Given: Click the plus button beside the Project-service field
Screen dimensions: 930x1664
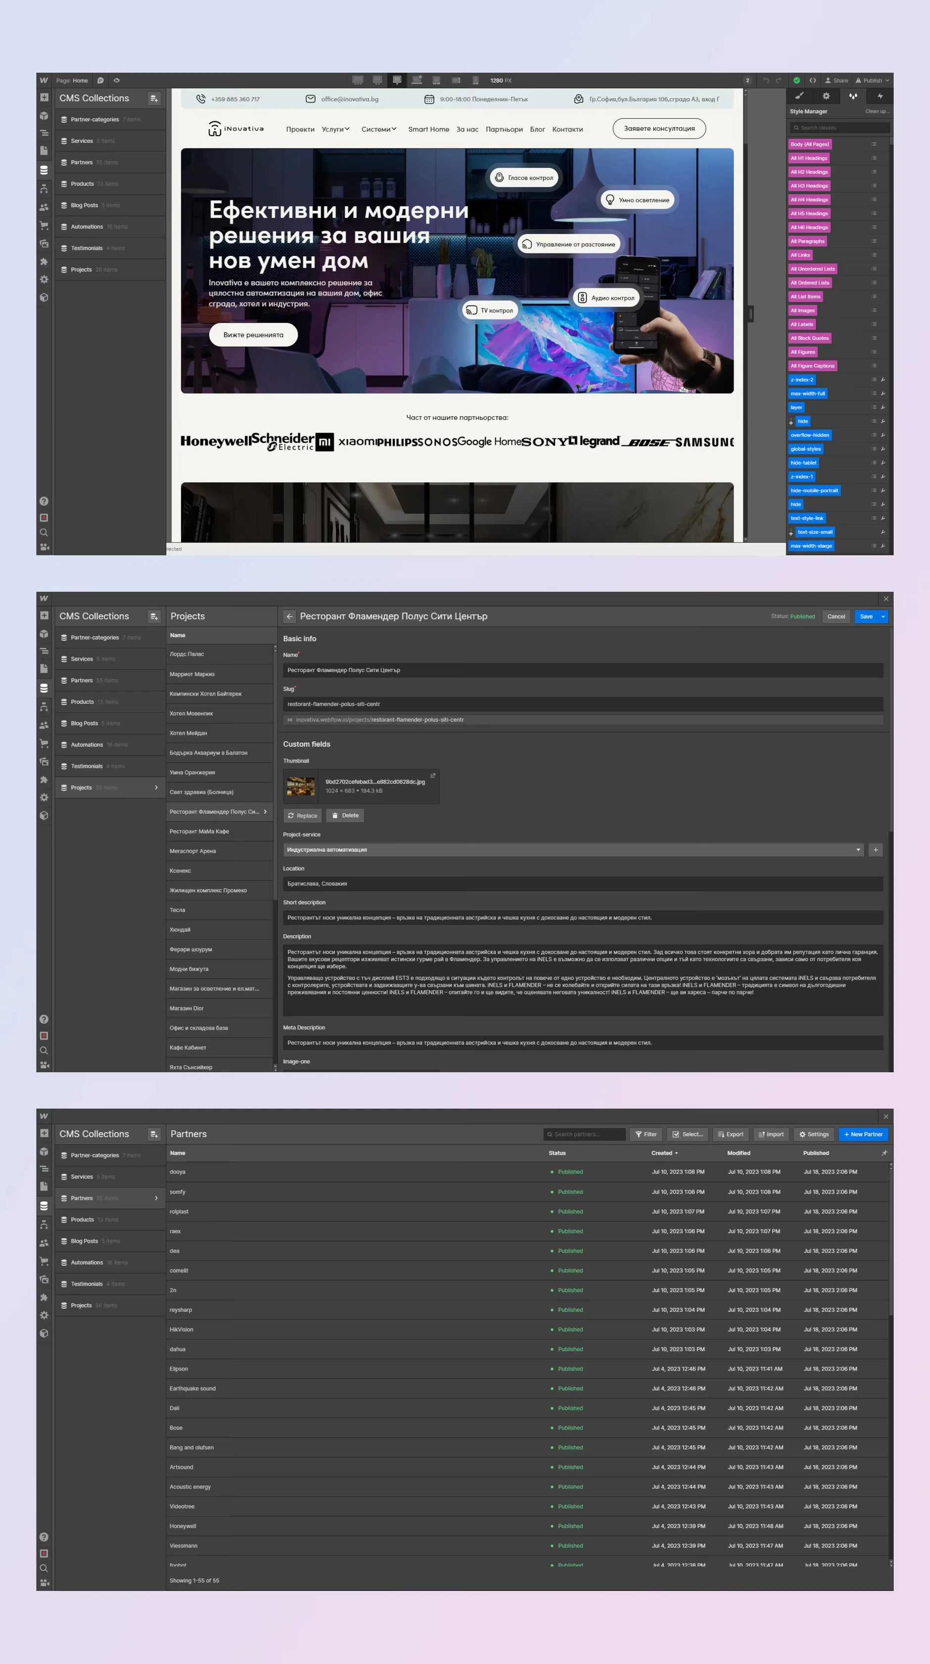Looking at the screenshot, I should pos(876,850).
